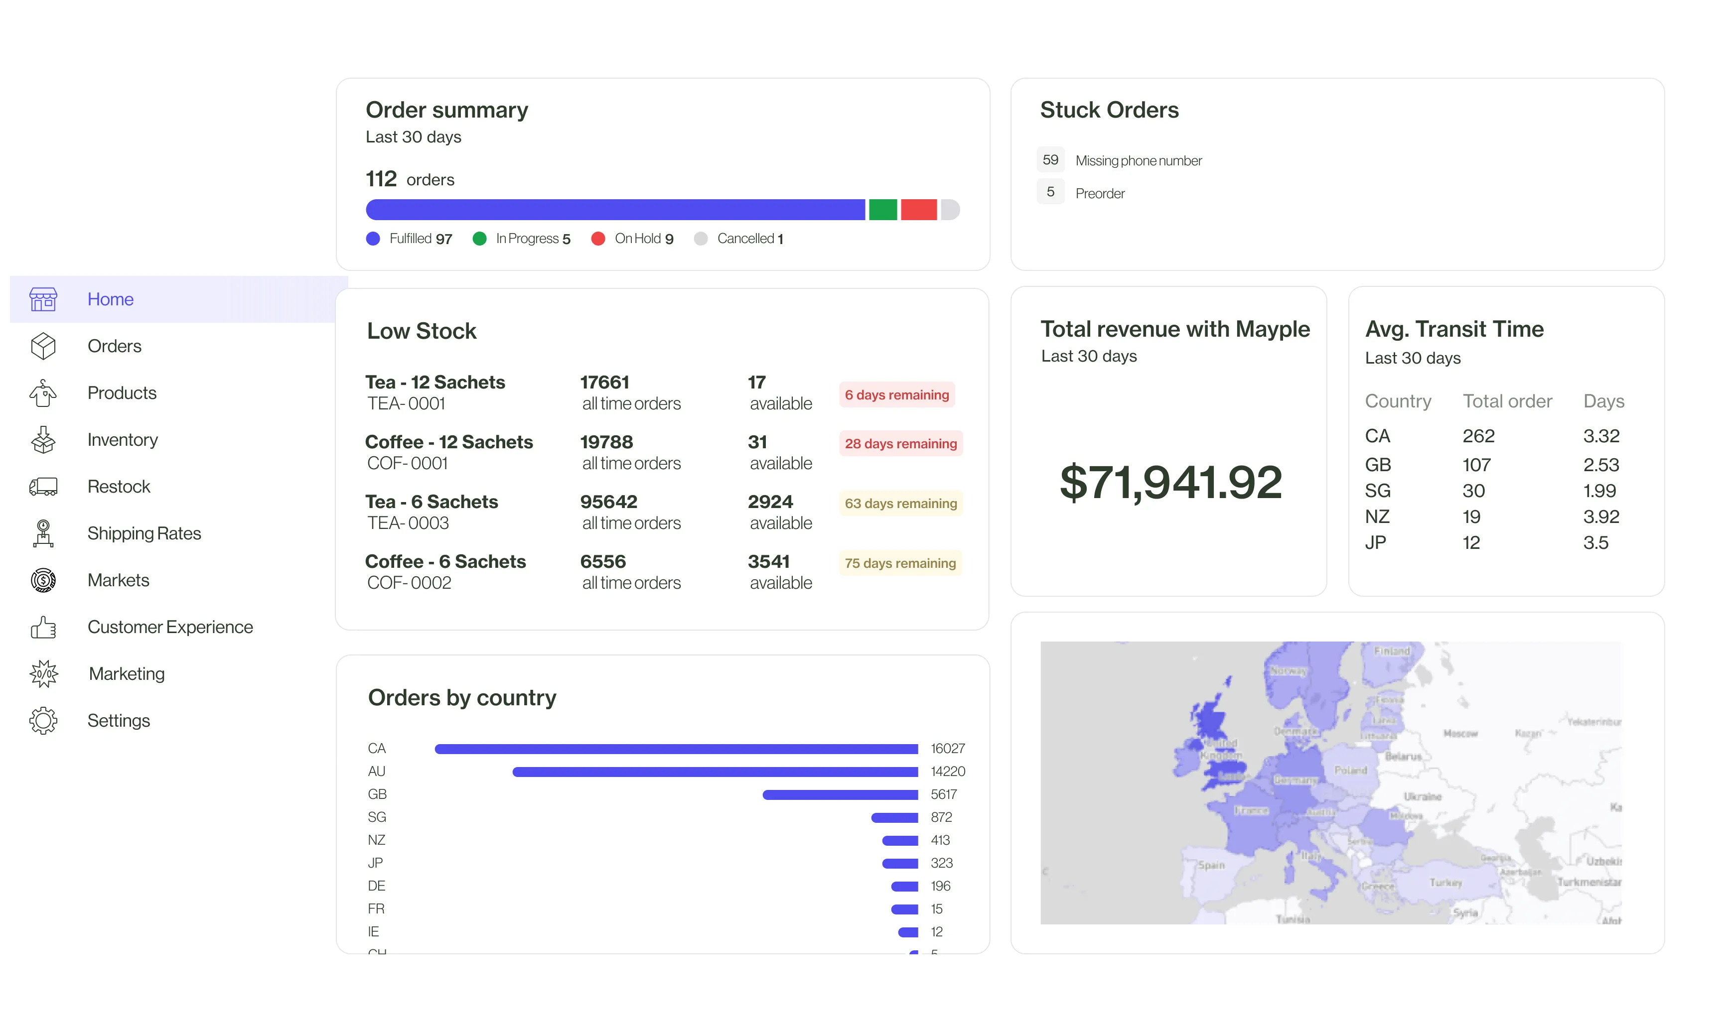Click the Tea - 12 Sachets product
The image size is (1724, 1034).
point(435,383)
